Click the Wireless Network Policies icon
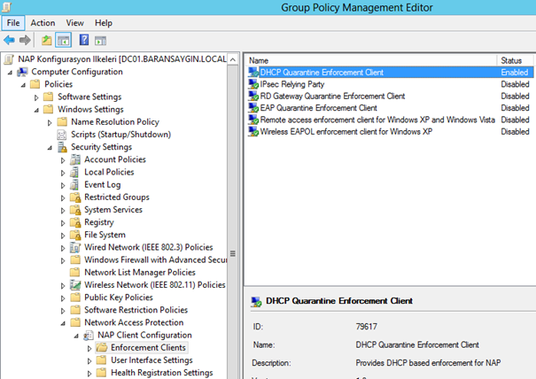 point(75,285)
